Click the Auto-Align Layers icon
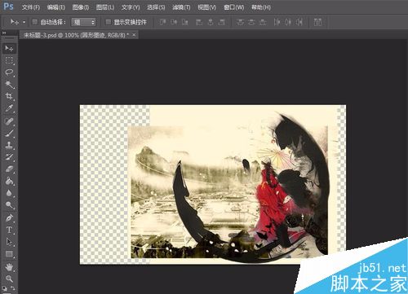This screenshot has height=294, width=408. click(x=317, y=22)
